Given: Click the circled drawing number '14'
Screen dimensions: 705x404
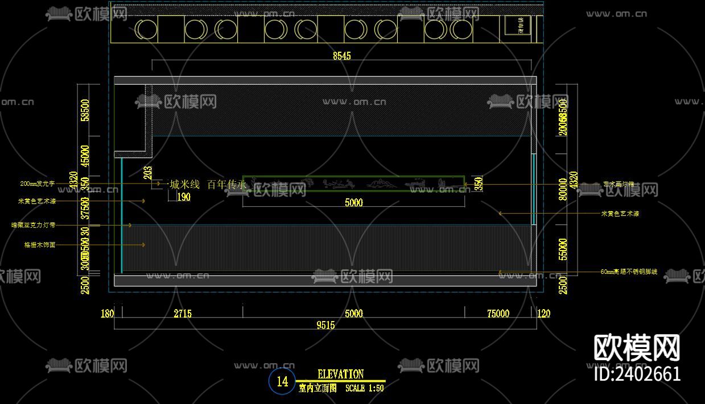Looking at the screenshot, I should tap(282, 381).
